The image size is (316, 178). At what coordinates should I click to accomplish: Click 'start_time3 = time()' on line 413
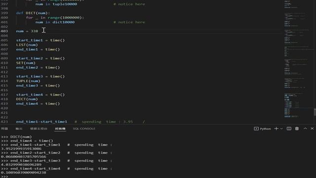click(40, 76)
